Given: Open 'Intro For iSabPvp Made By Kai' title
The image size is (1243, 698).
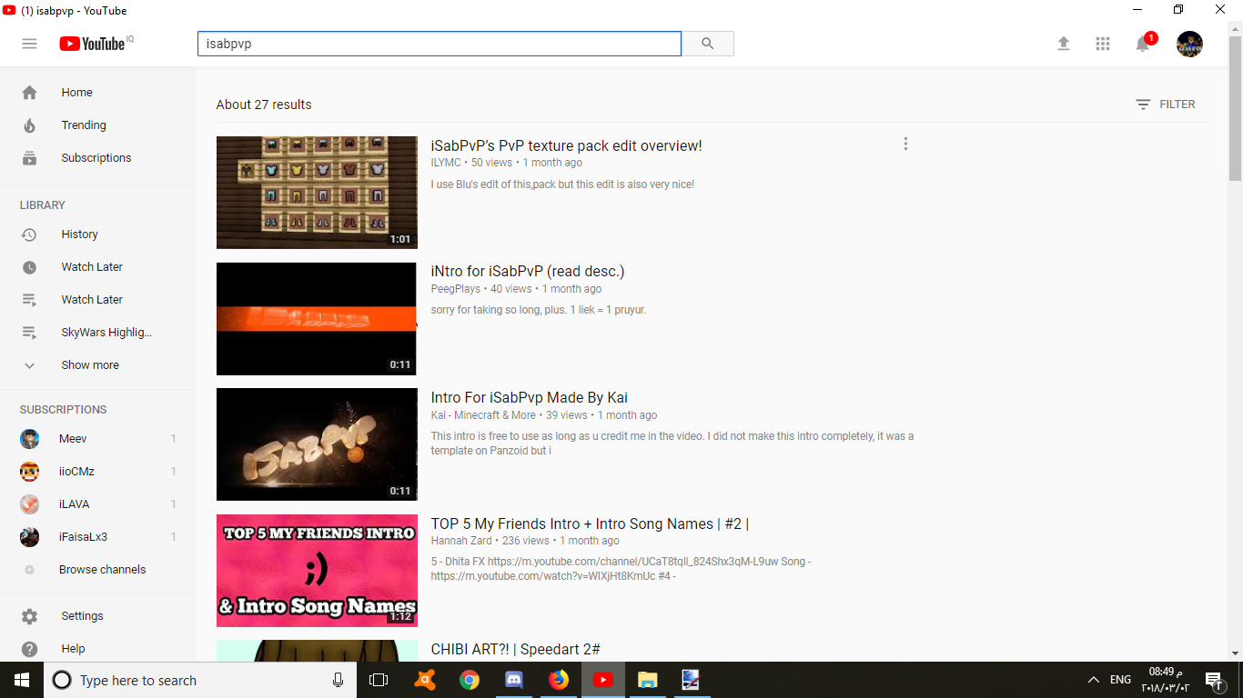Looking at the screenshot, I should point(530,398).
